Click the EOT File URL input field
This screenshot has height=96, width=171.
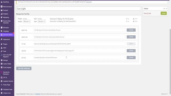point(79,58)
